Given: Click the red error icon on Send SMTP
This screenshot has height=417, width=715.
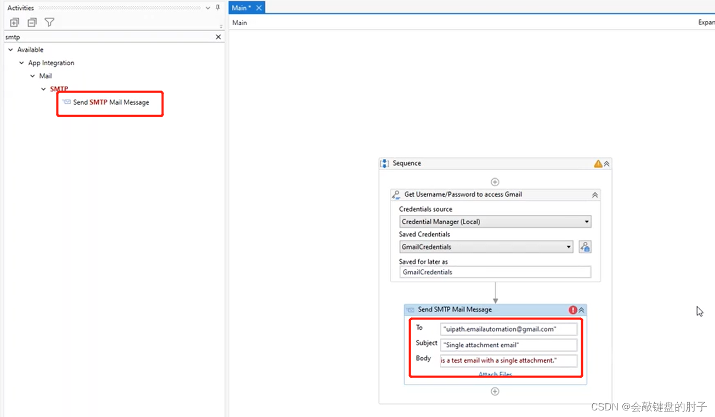Looking at the screenshot, I should (x=573, y=310).
